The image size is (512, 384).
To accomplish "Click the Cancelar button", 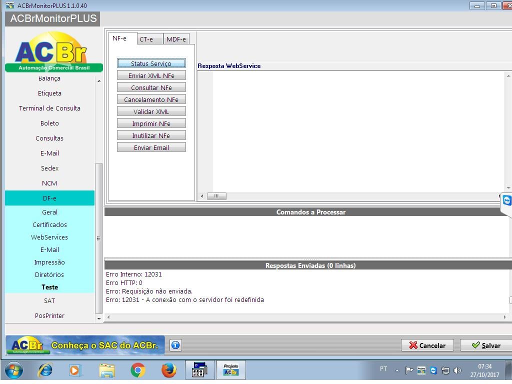I will tap(427, 345).
